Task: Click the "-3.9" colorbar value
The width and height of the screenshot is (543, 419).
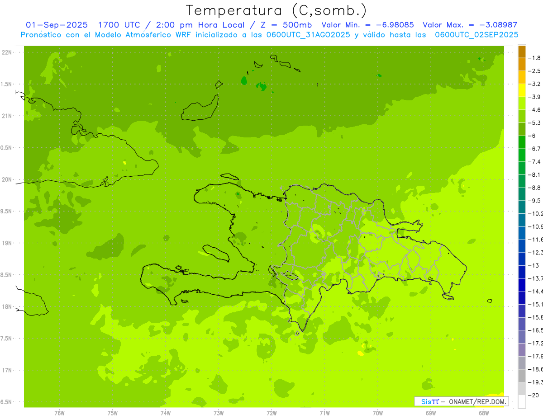Action: tap(534, 97)
